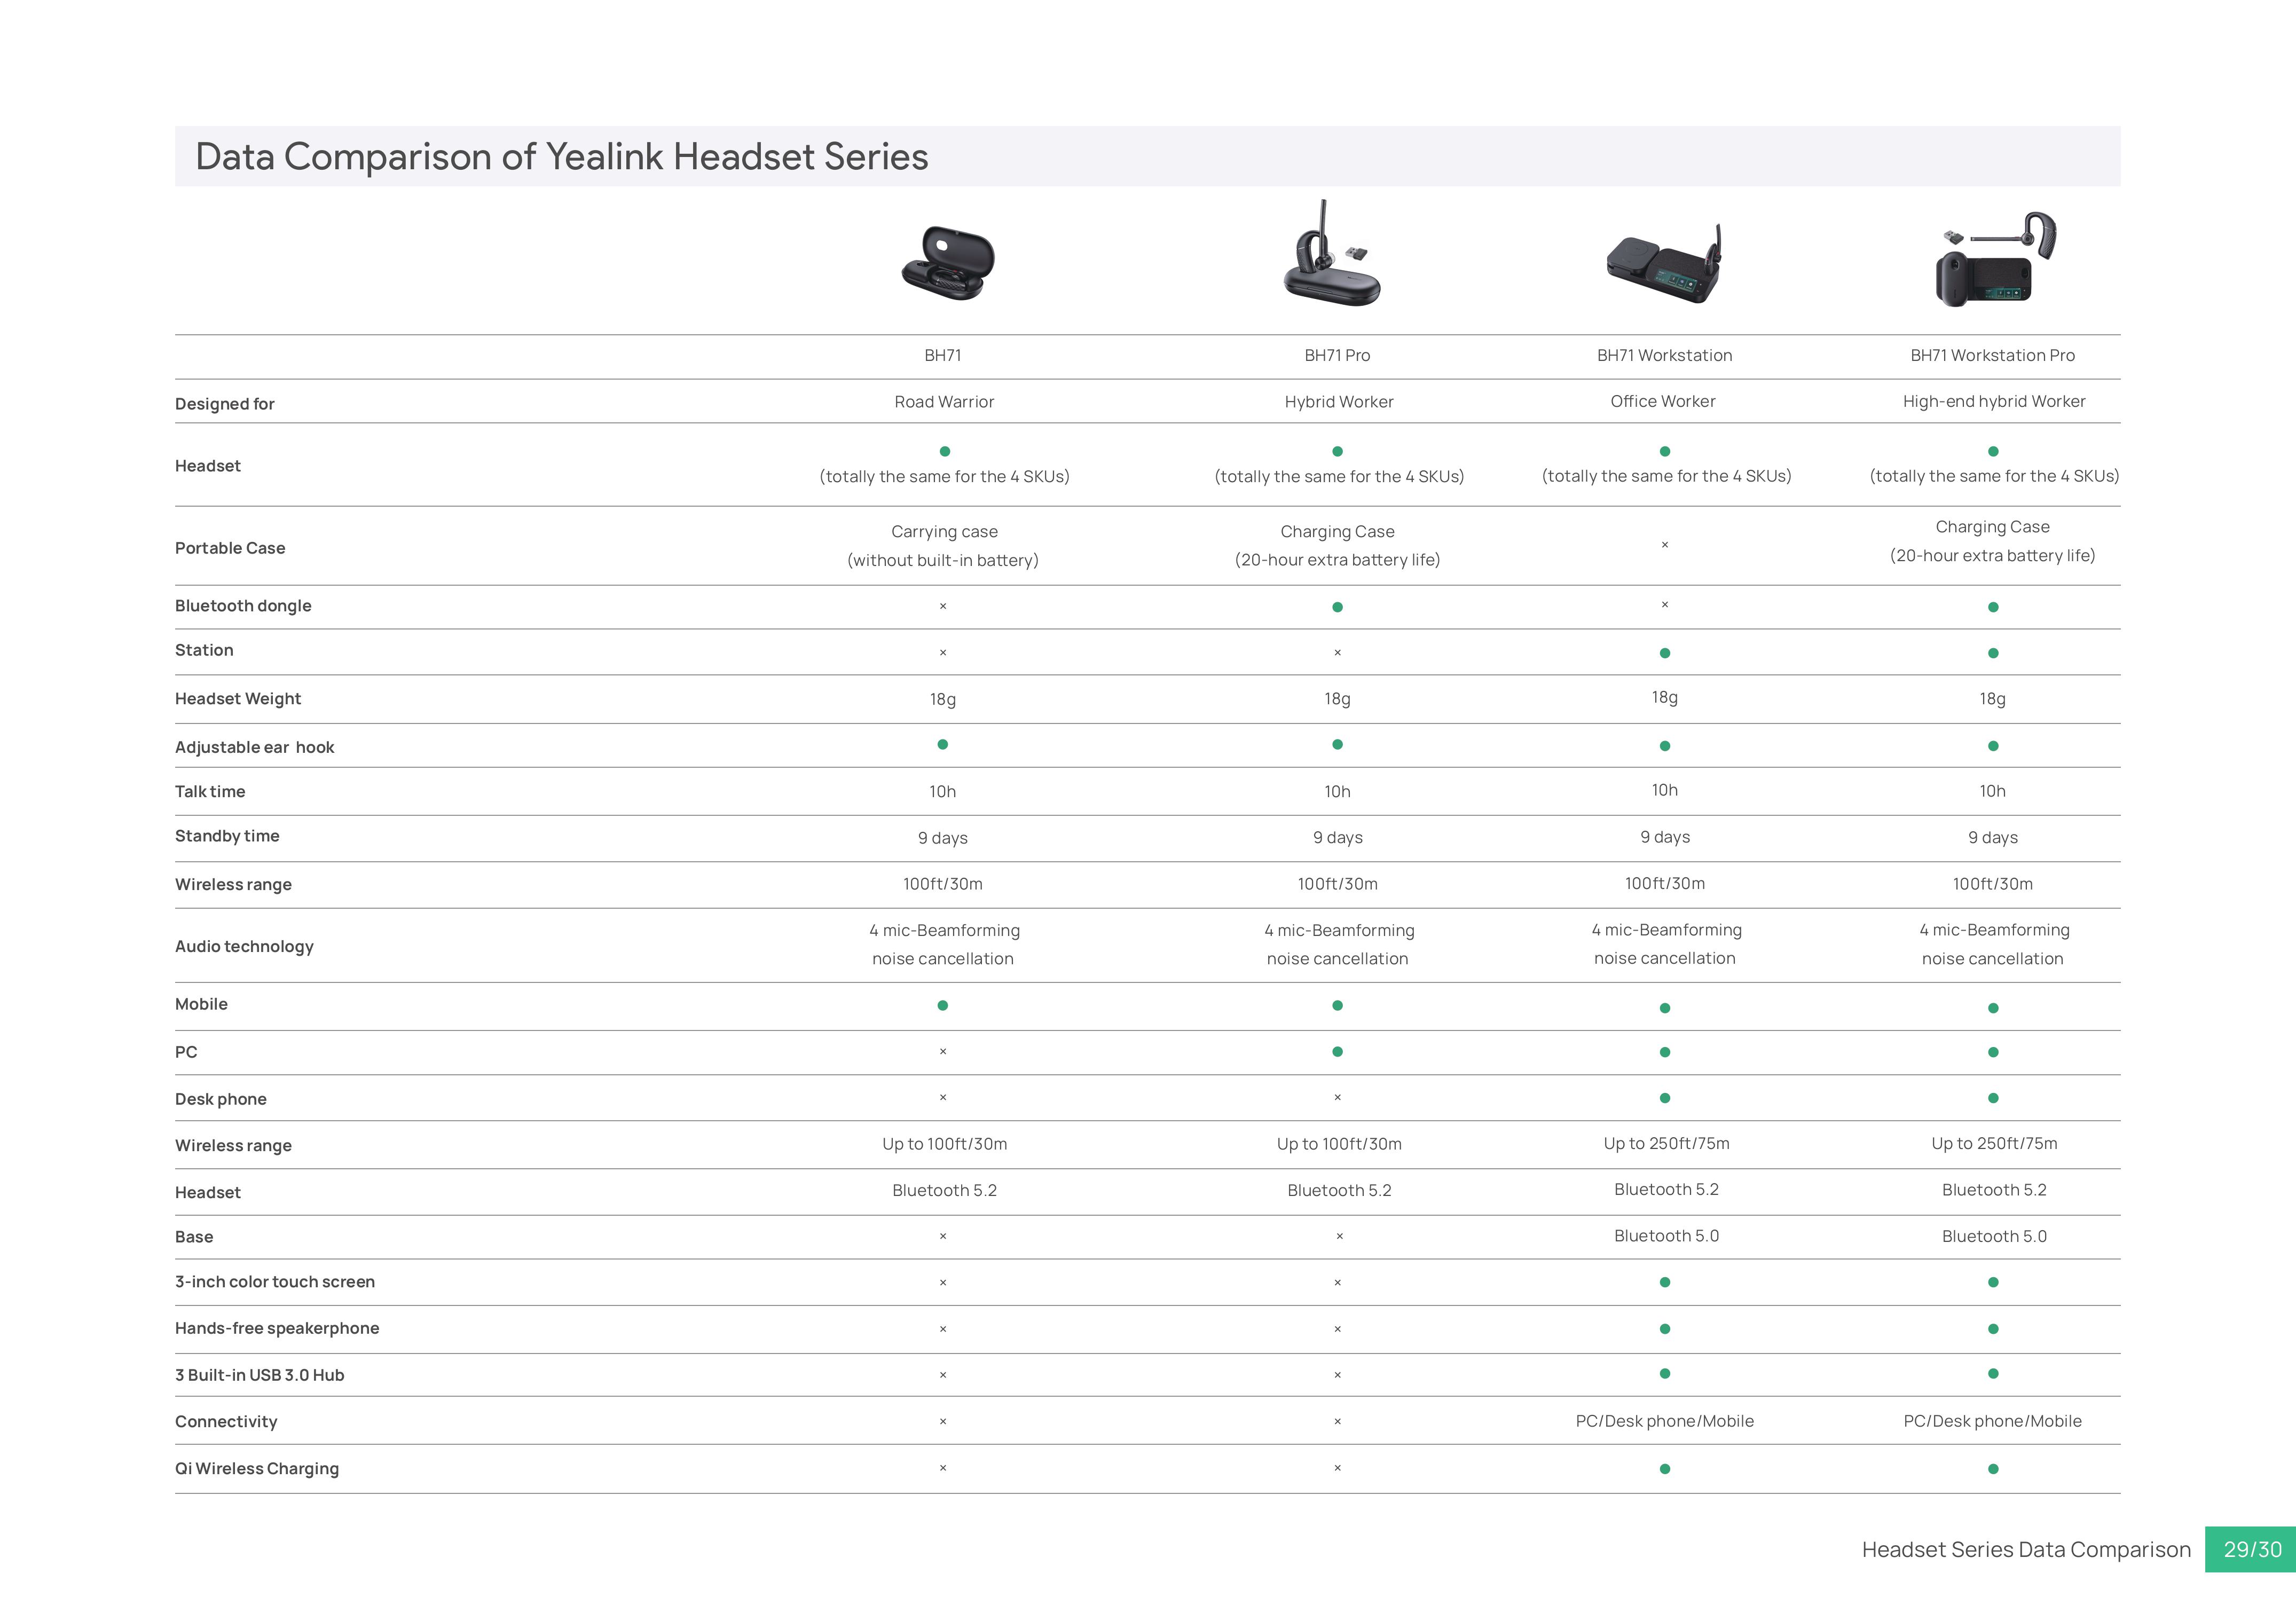Screen dimensions: 2296x1621
Task: Click the 10h value under BH71
Action: tap(942, 792)
